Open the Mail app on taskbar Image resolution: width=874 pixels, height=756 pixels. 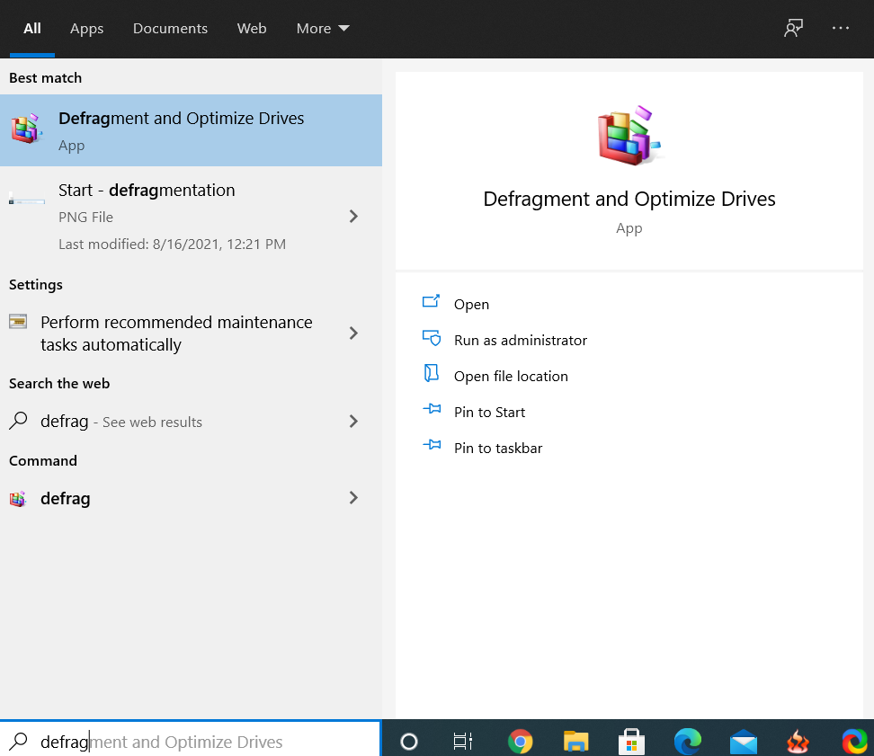click(x=744, y=742)
